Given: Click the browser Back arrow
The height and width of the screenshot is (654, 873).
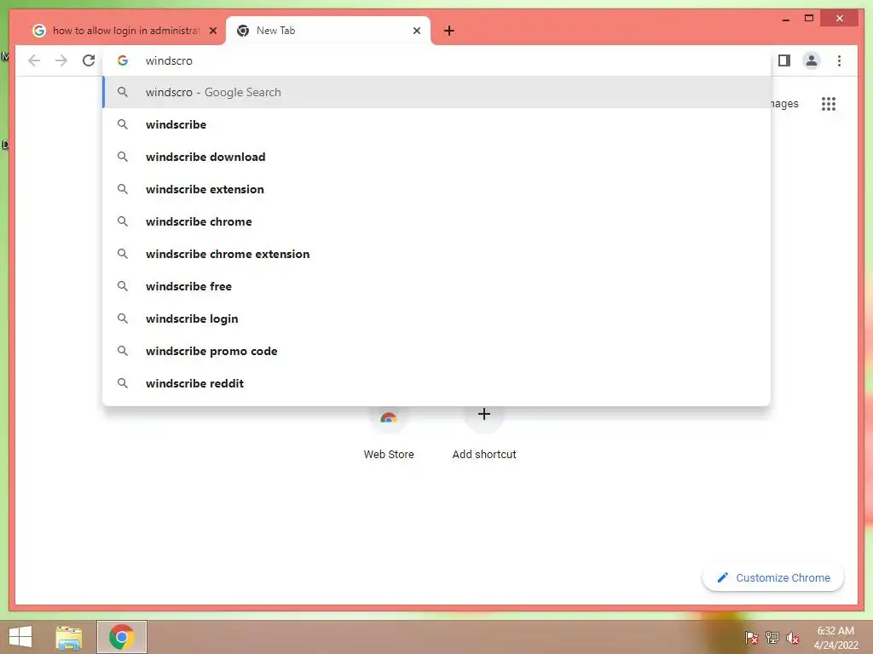Looking at the screenshot, I should pos(34,60).
